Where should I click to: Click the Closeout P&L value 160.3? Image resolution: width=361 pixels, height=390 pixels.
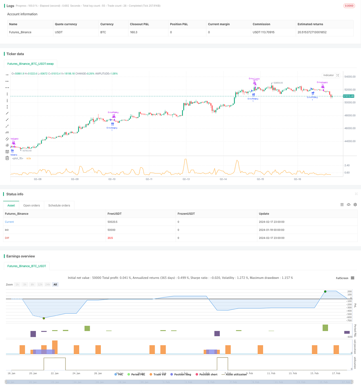pos(134,32)
